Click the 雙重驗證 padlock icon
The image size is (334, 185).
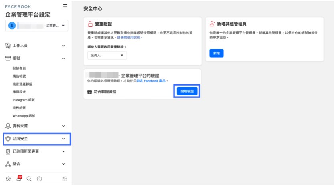pyautogui.click(x=90, y=24)
